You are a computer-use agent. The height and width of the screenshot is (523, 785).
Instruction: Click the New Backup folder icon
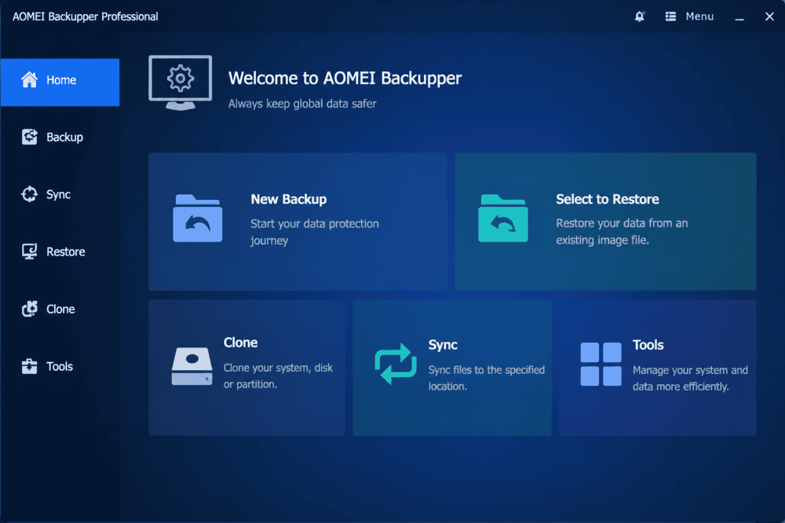197,218
